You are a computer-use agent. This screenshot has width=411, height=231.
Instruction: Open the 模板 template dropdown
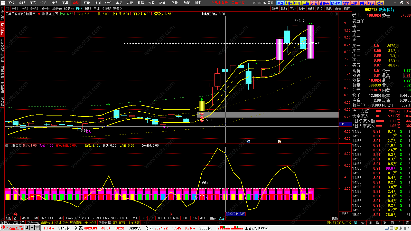[335, 218]
